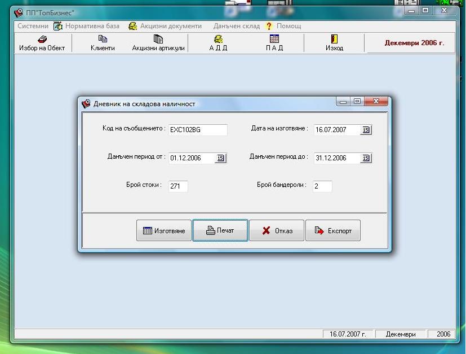Screen dimensions: 466x354
Task: Open Акцизни артикули toolbar icon
Action: pyautogui.click(x=158, y=43)
